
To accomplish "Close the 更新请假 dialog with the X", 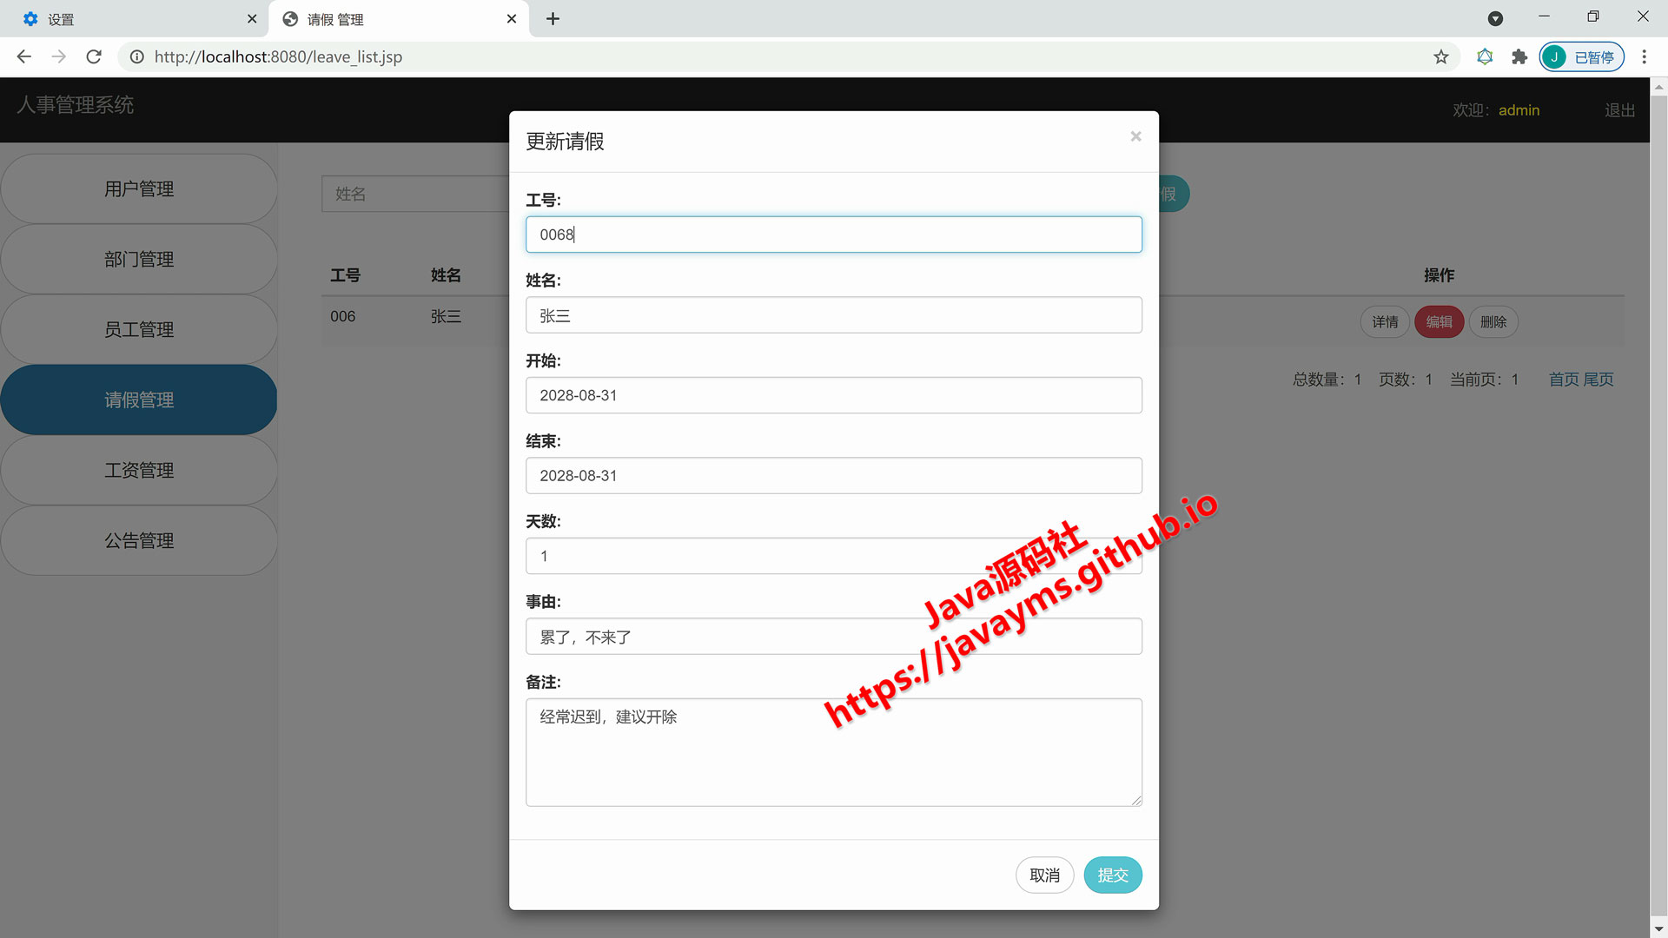I will coord(1135,136).
